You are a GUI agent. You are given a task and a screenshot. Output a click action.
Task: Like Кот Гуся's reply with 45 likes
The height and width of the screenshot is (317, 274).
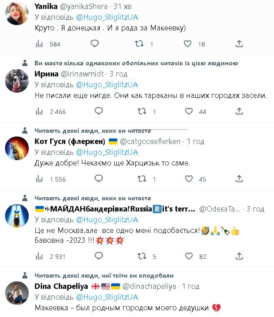click(x=189, y=179)
